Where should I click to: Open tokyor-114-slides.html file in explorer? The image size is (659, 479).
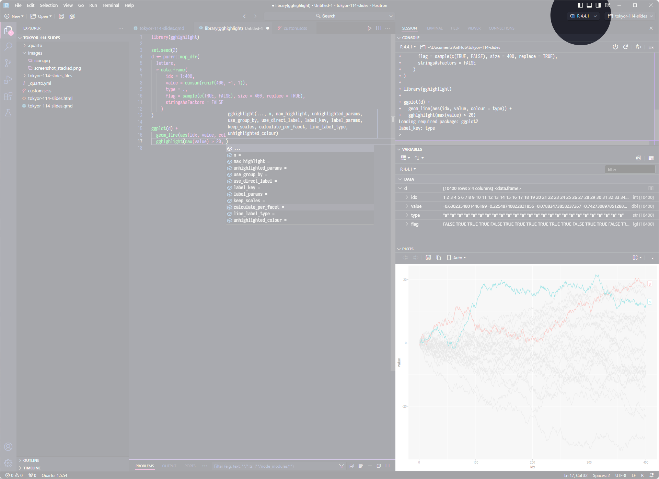(x=50, y=98)
